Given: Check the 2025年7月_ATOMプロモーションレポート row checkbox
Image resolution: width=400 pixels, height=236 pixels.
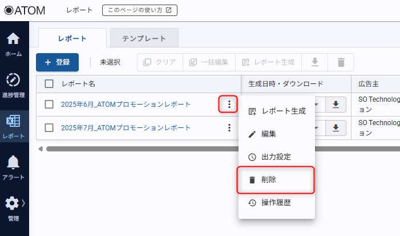Looking at the screenshot, I should tap(49, 128).
